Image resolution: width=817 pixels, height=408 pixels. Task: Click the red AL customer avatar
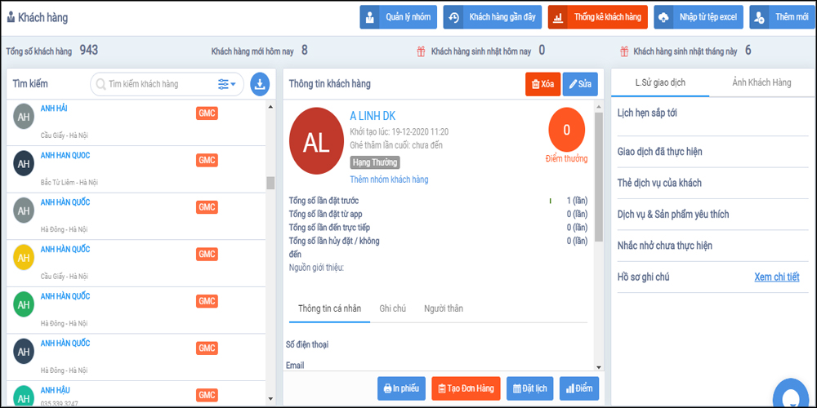click(316, 143)
